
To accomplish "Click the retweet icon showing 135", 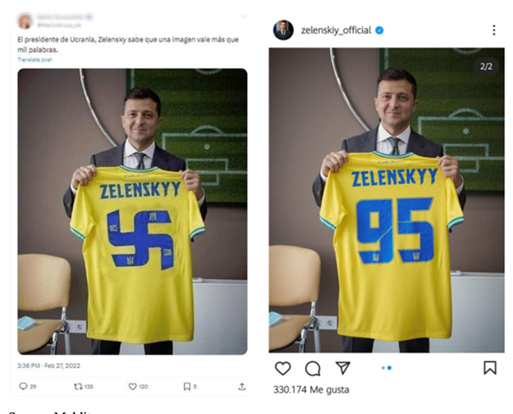I will (78, 387).
